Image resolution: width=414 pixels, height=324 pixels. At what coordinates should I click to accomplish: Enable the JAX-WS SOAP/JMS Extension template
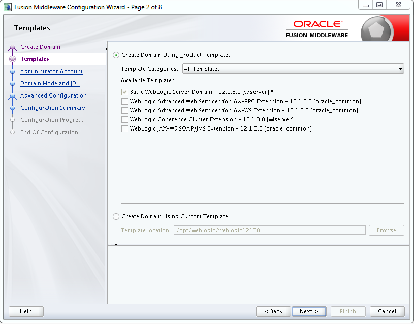coord(125,128)
